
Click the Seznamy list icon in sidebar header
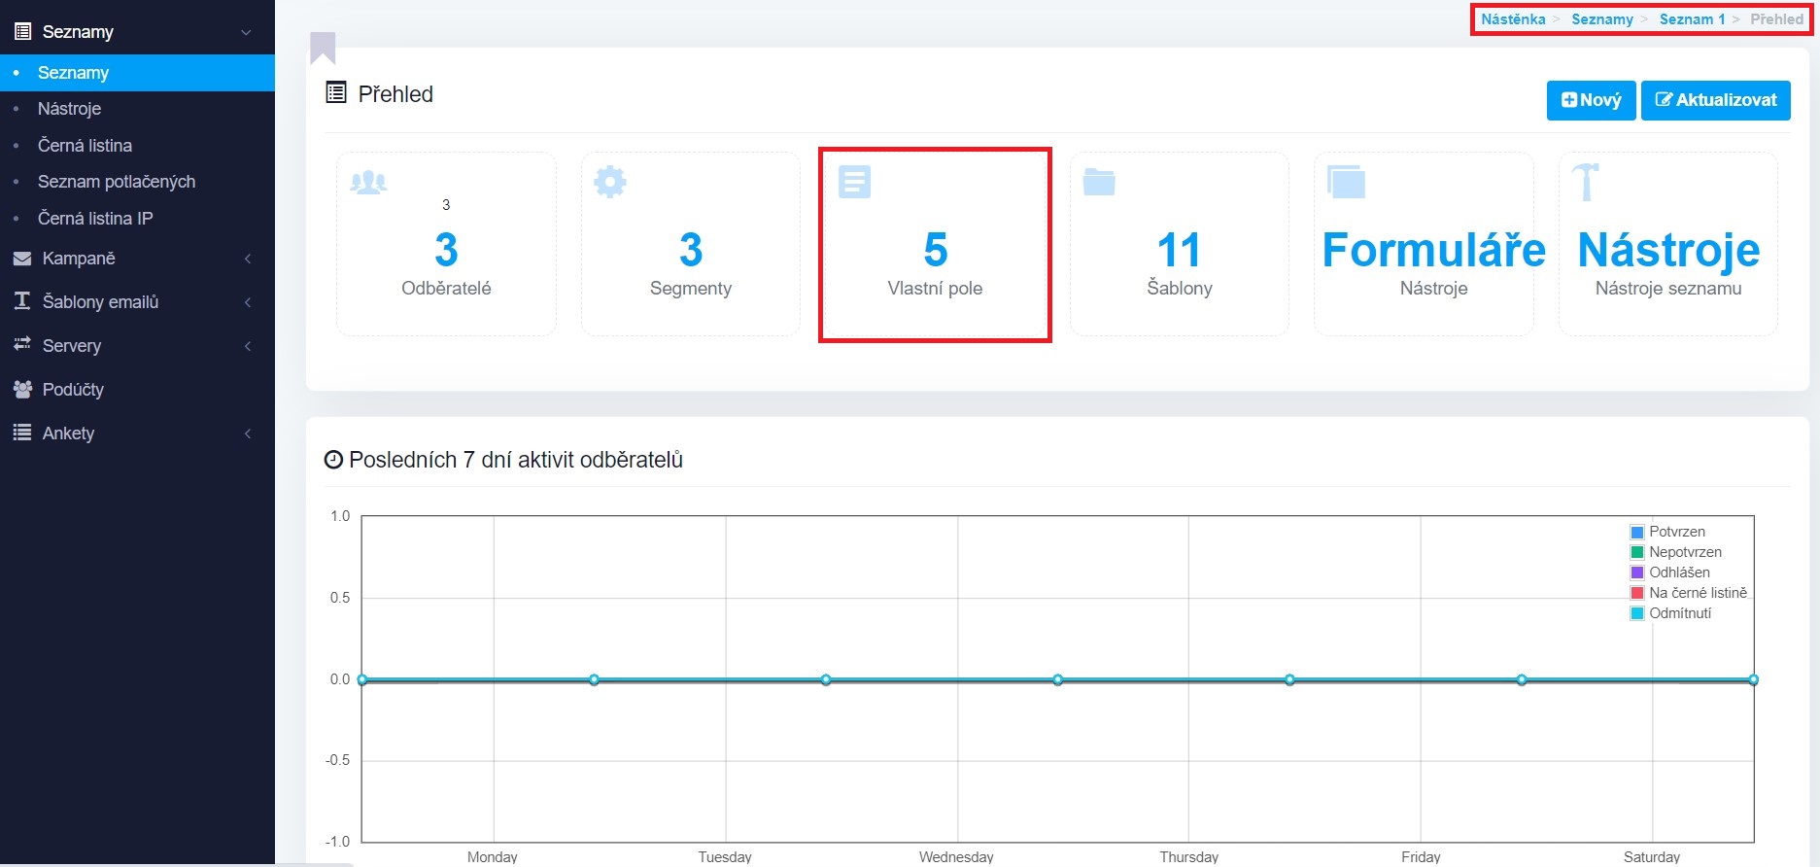[22, 32]
